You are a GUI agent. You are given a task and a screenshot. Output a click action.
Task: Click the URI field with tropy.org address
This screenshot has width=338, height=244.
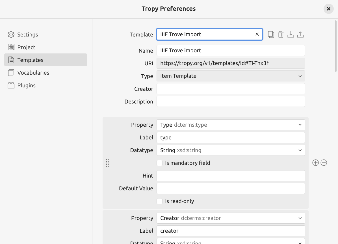pos(231,63)
